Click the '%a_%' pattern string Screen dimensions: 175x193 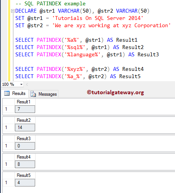[73, 77]
